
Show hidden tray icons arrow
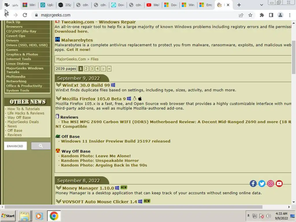click(248, 216)
